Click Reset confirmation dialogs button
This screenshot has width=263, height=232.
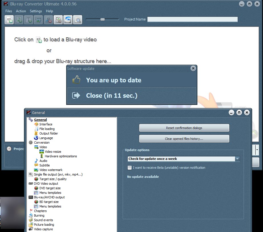184,128
